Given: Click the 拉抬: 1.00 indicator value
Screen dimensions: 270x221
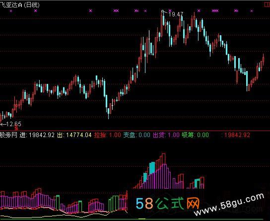Looking at the screenshot, I should click(x=108, y=135).
